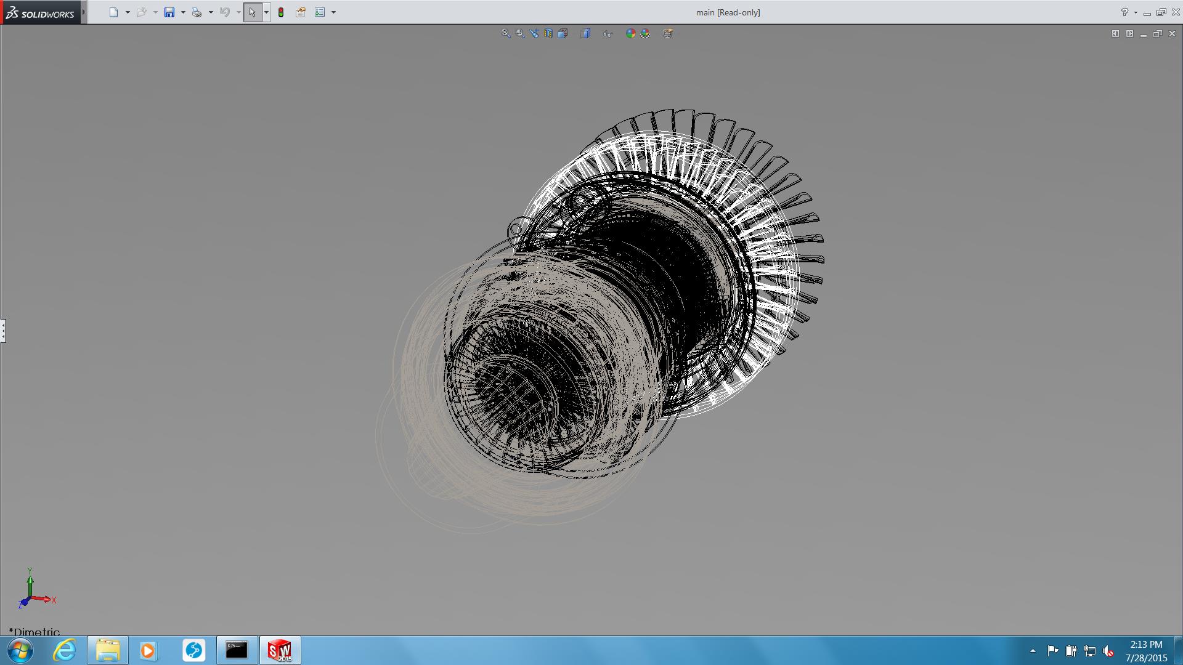The width and height of the screenshot is (1183, 665).
Task: Toggle Hide/Show Items glasses icon
Action: pyautogui.click(x=608, y=33)
